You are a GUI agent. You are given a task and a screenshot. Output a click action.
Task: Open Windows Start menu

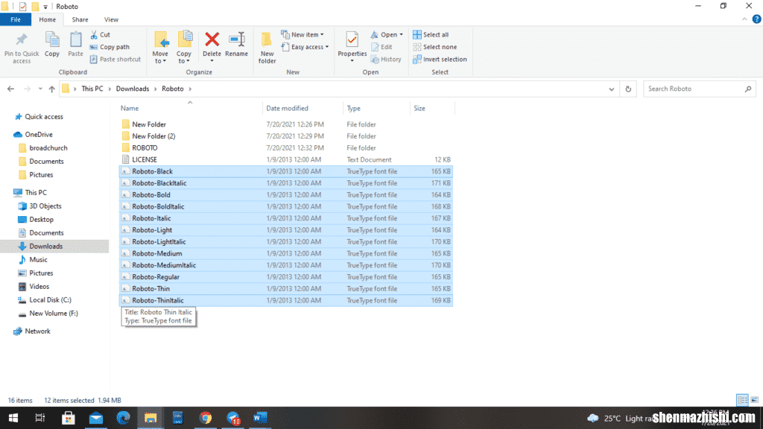point(13,418)
